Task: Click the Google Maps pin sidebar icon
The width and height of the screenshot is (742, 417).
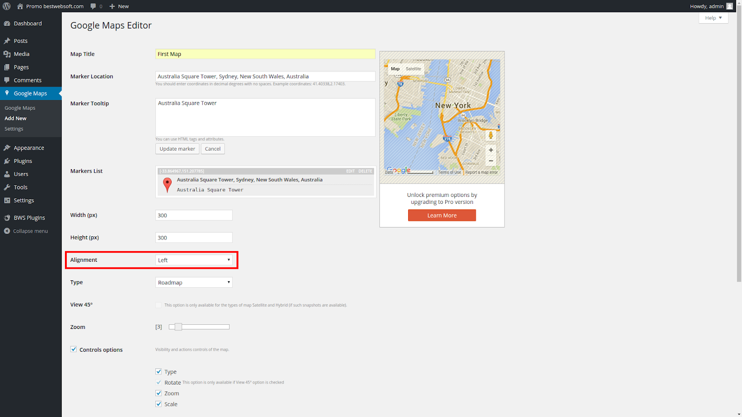Action: coord(7,93)
